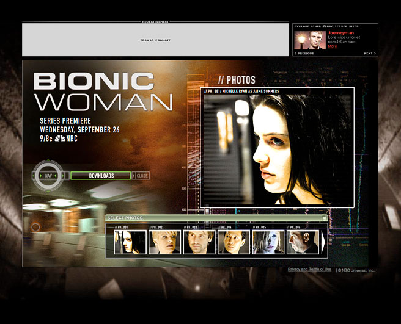
Task: Click the NBC peacock logo in premiere text
Action: [60, 139]
